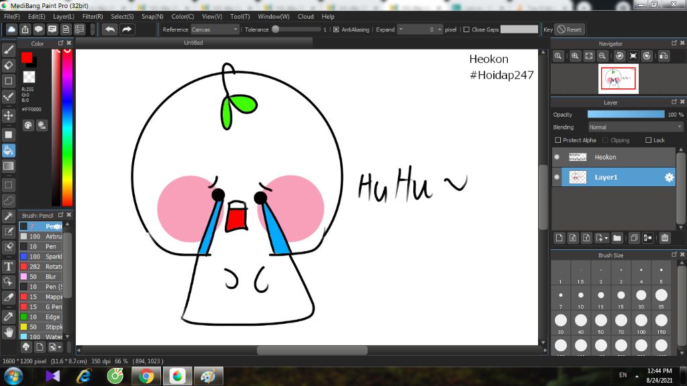Viewport: 687px width, 386px height.
Task: Click the Navigator canvas thumbnail
Action: coord(618,79)
